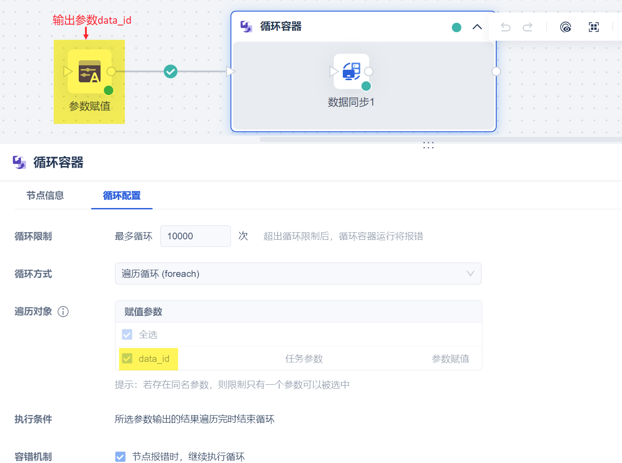
Task: Click the 循环限制 label
Action: point(33,236)
